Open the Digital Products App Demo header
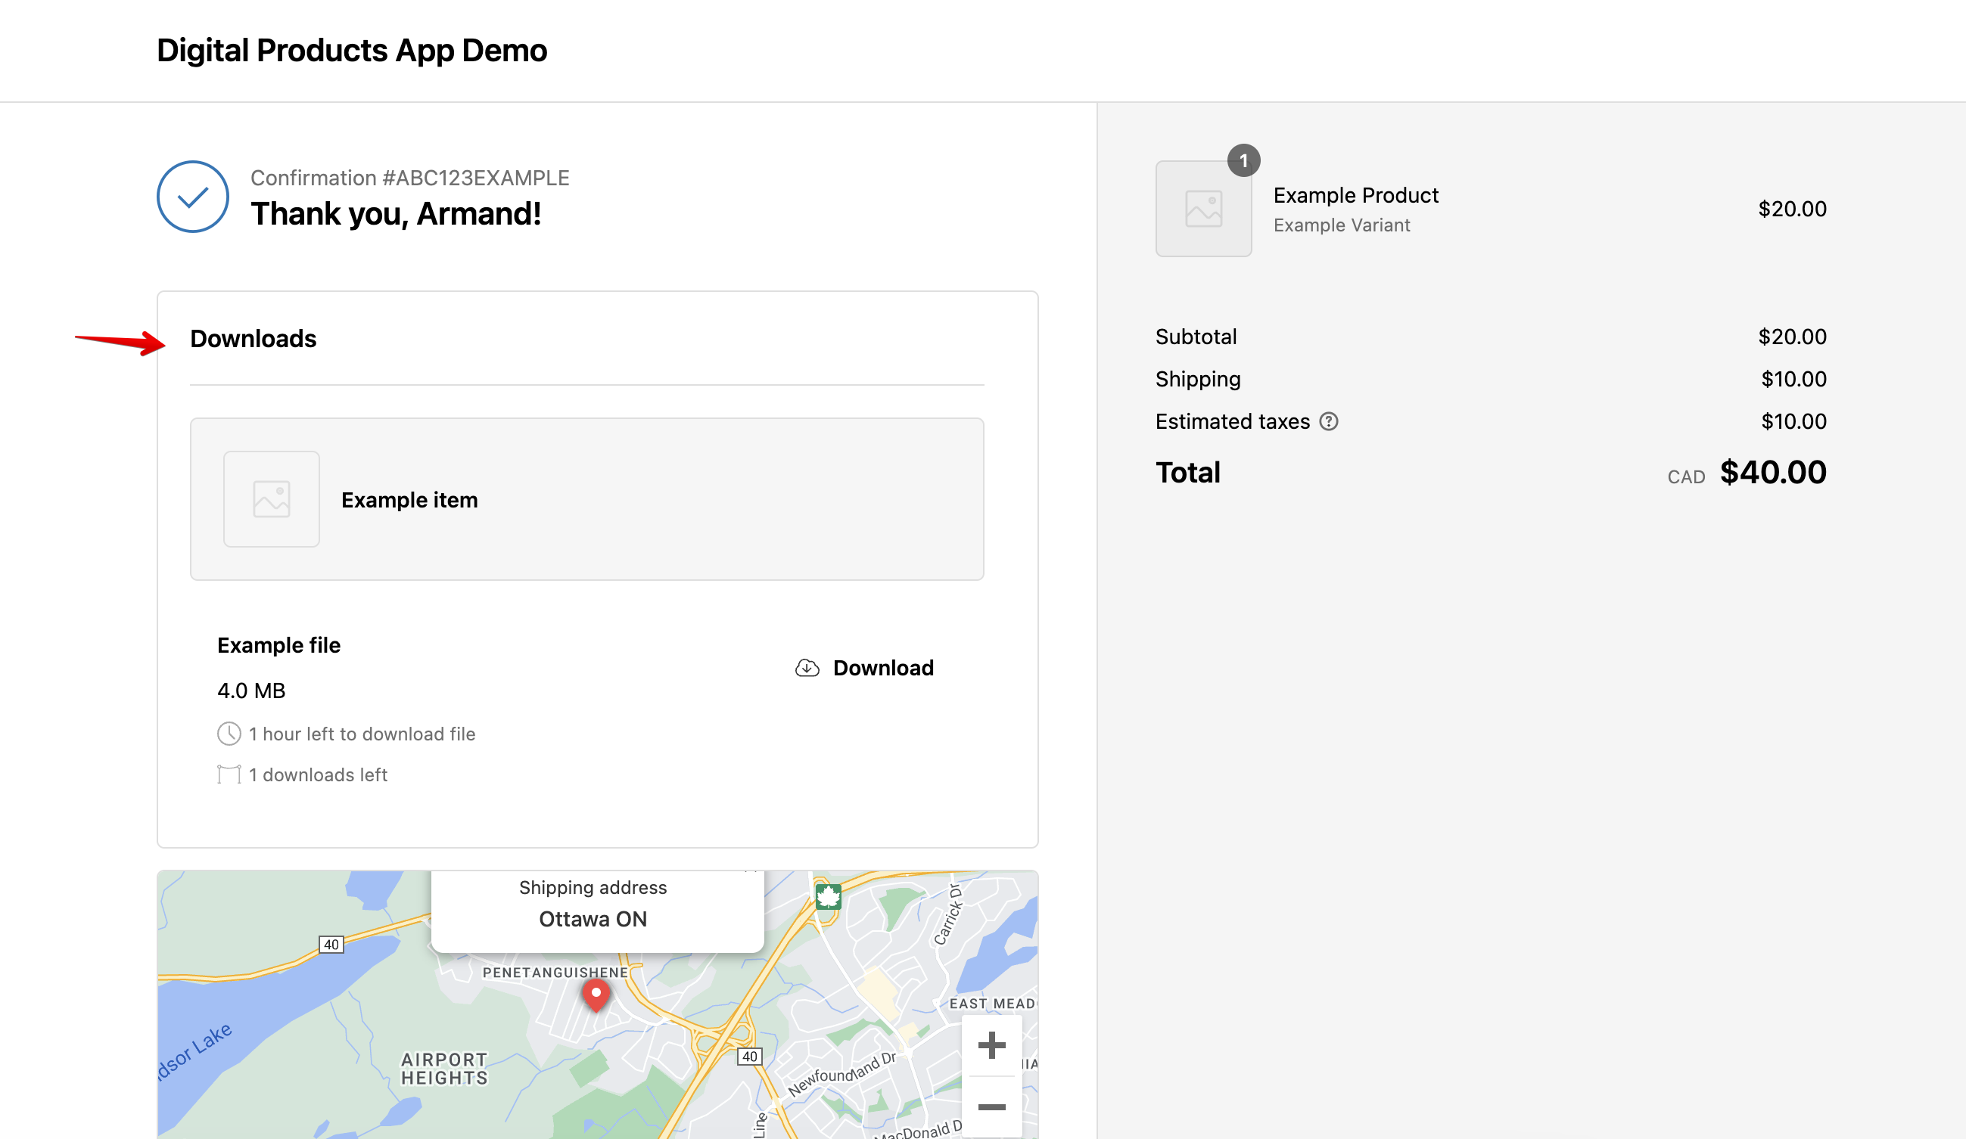Viewport: 1966px width, 1139px height. pyautogui.click(x=351, y=50)
